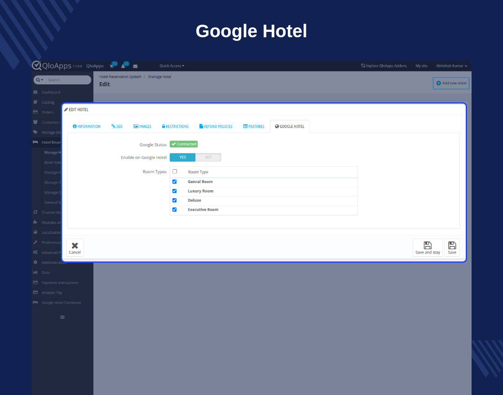The height and width of the screenshot is (395, 503).
Task: Toggle the select-all Room Type checkbox
Action: pyautogui.click(x=175, y=171)
